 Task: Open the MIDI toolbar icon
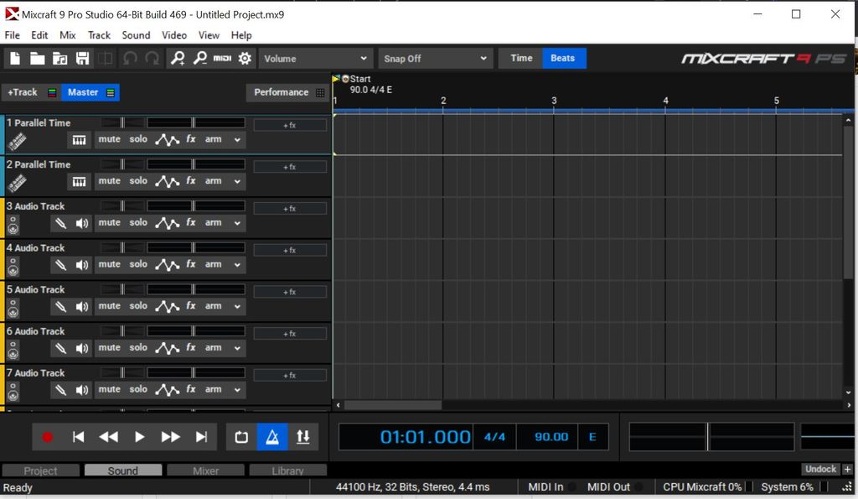222,58
